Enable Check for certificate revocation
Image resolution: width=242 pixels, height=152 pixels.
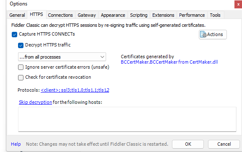[x=21, y=77]
